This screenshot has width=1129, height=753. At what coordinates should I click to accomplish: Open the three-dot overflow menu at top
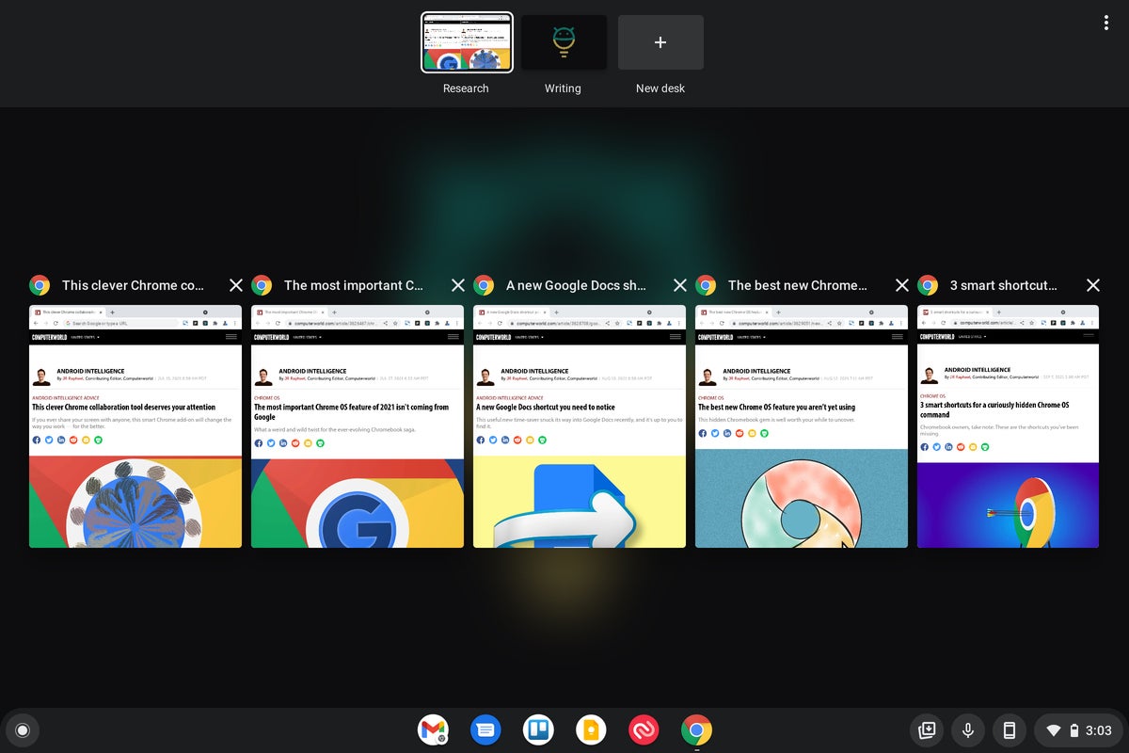(1106, 23)
